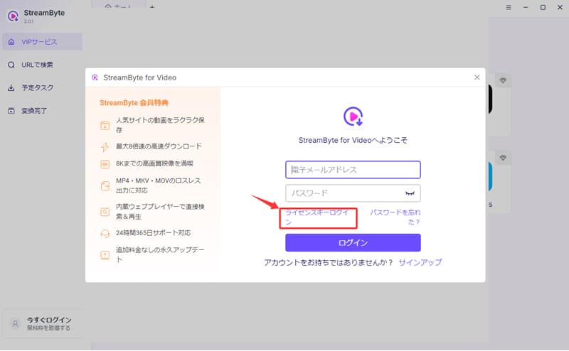Click the サインアップ link
Screen dimensions: 569x351
coord(420,262)
